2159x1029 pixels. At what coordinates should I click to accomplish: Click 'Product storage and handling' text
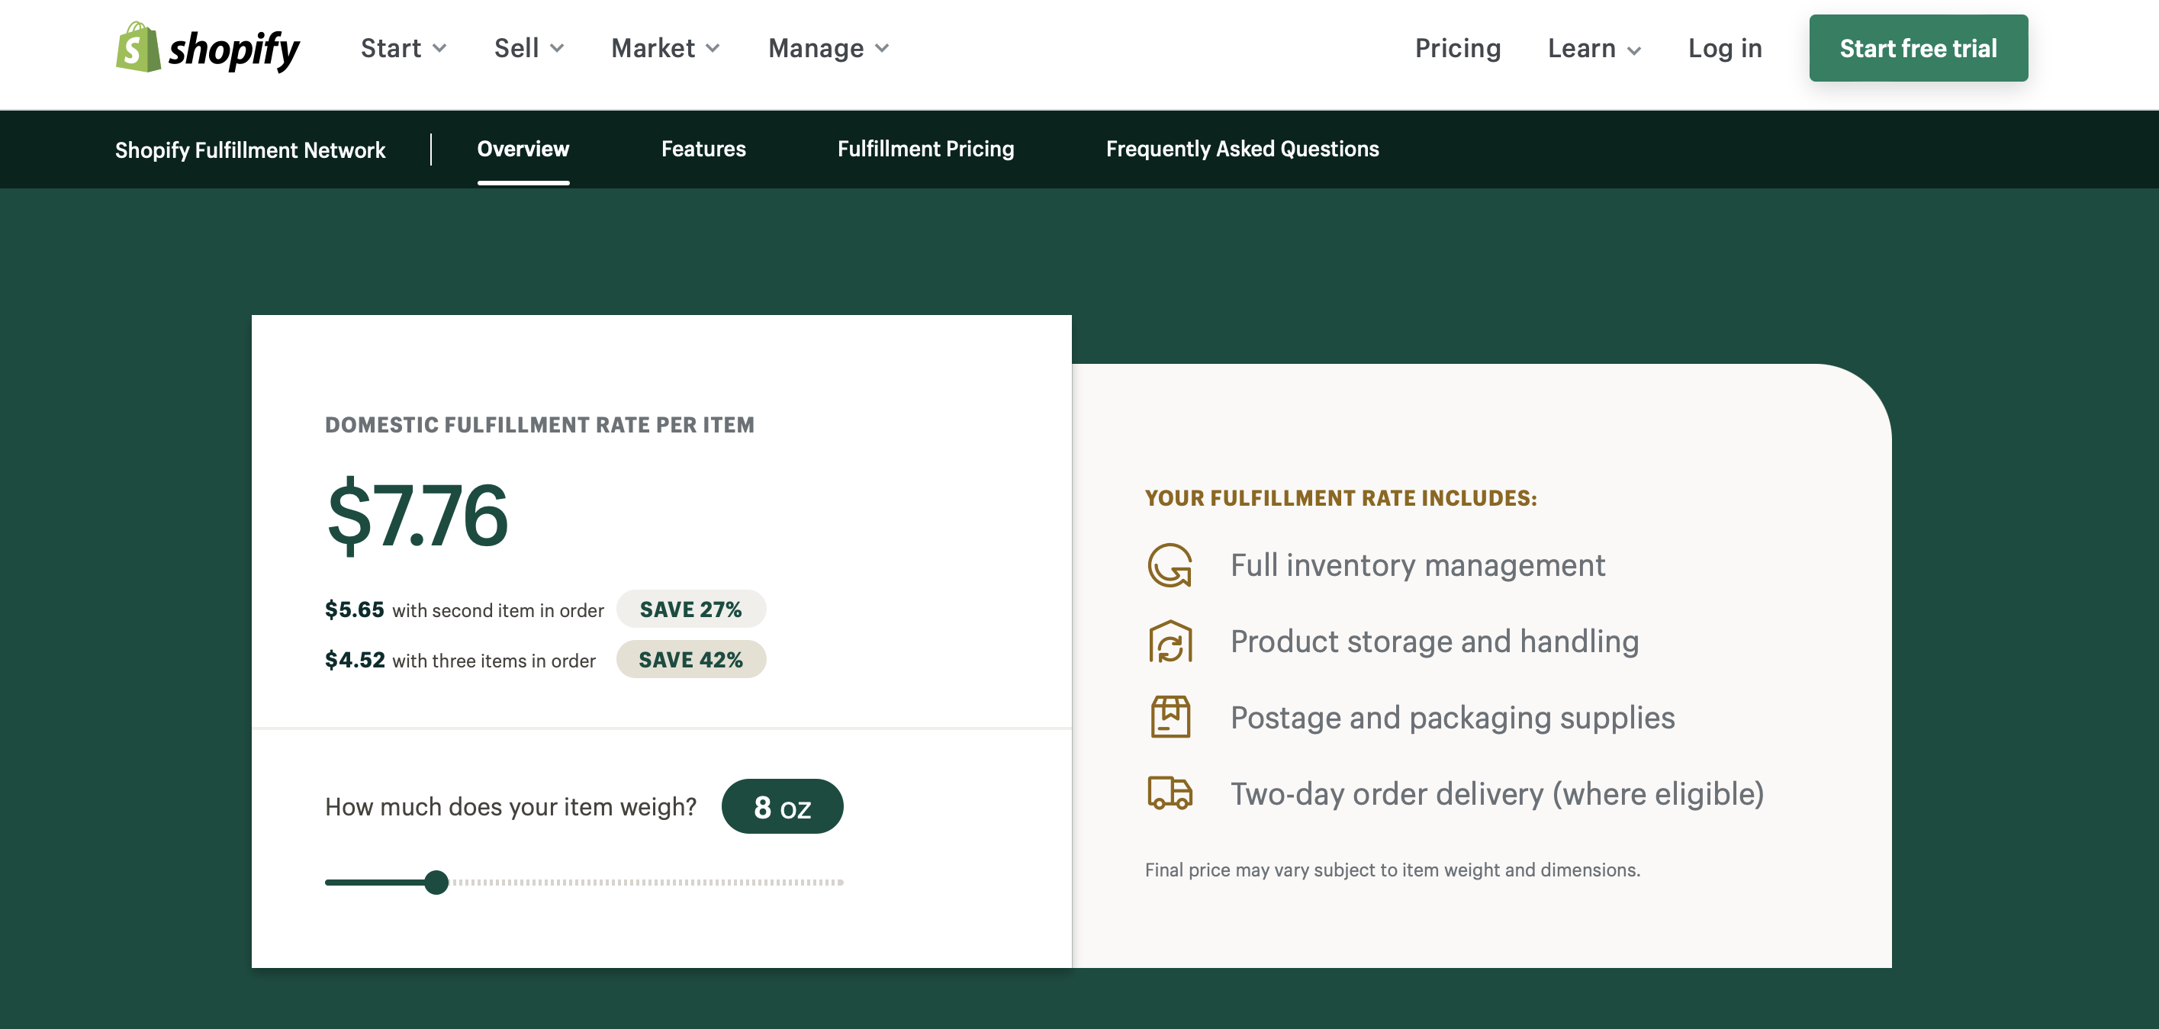click(x=1434, y=642)
